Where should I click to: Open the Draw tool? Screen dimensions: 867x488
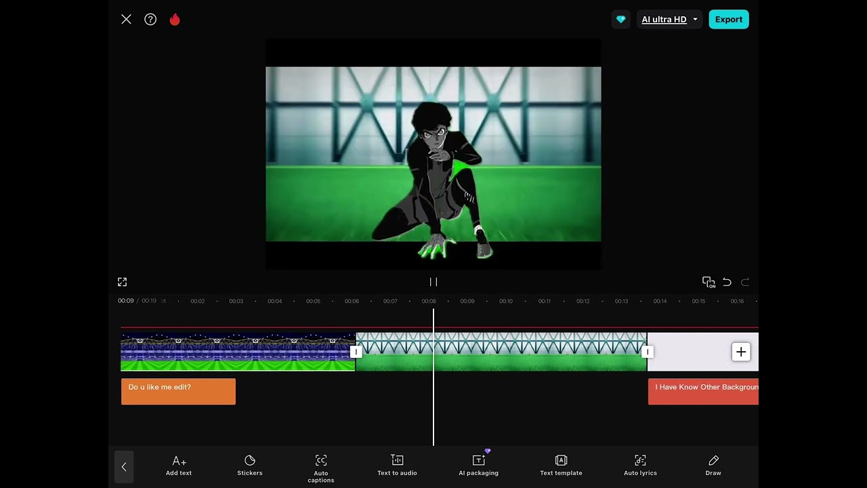[713, 466]
